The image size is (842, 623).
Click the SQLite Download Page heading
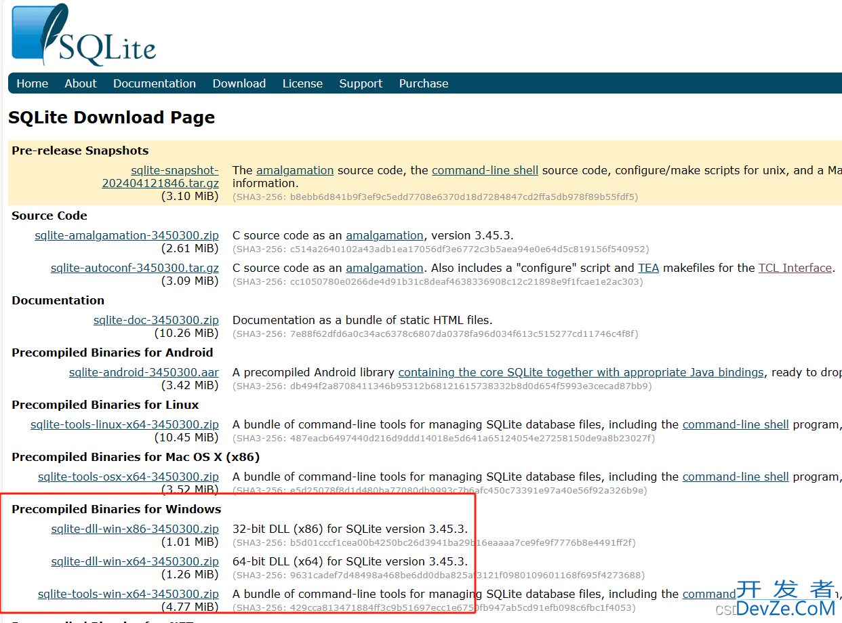111,117
